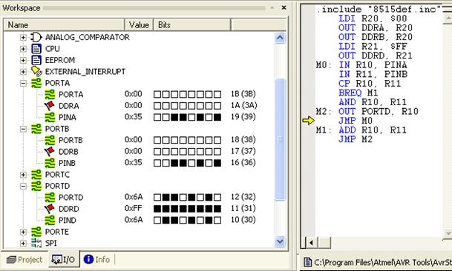This screenshot has height=271, width=452.
Task: Click the code line "ADD R10, R11"
Action: 373,130
